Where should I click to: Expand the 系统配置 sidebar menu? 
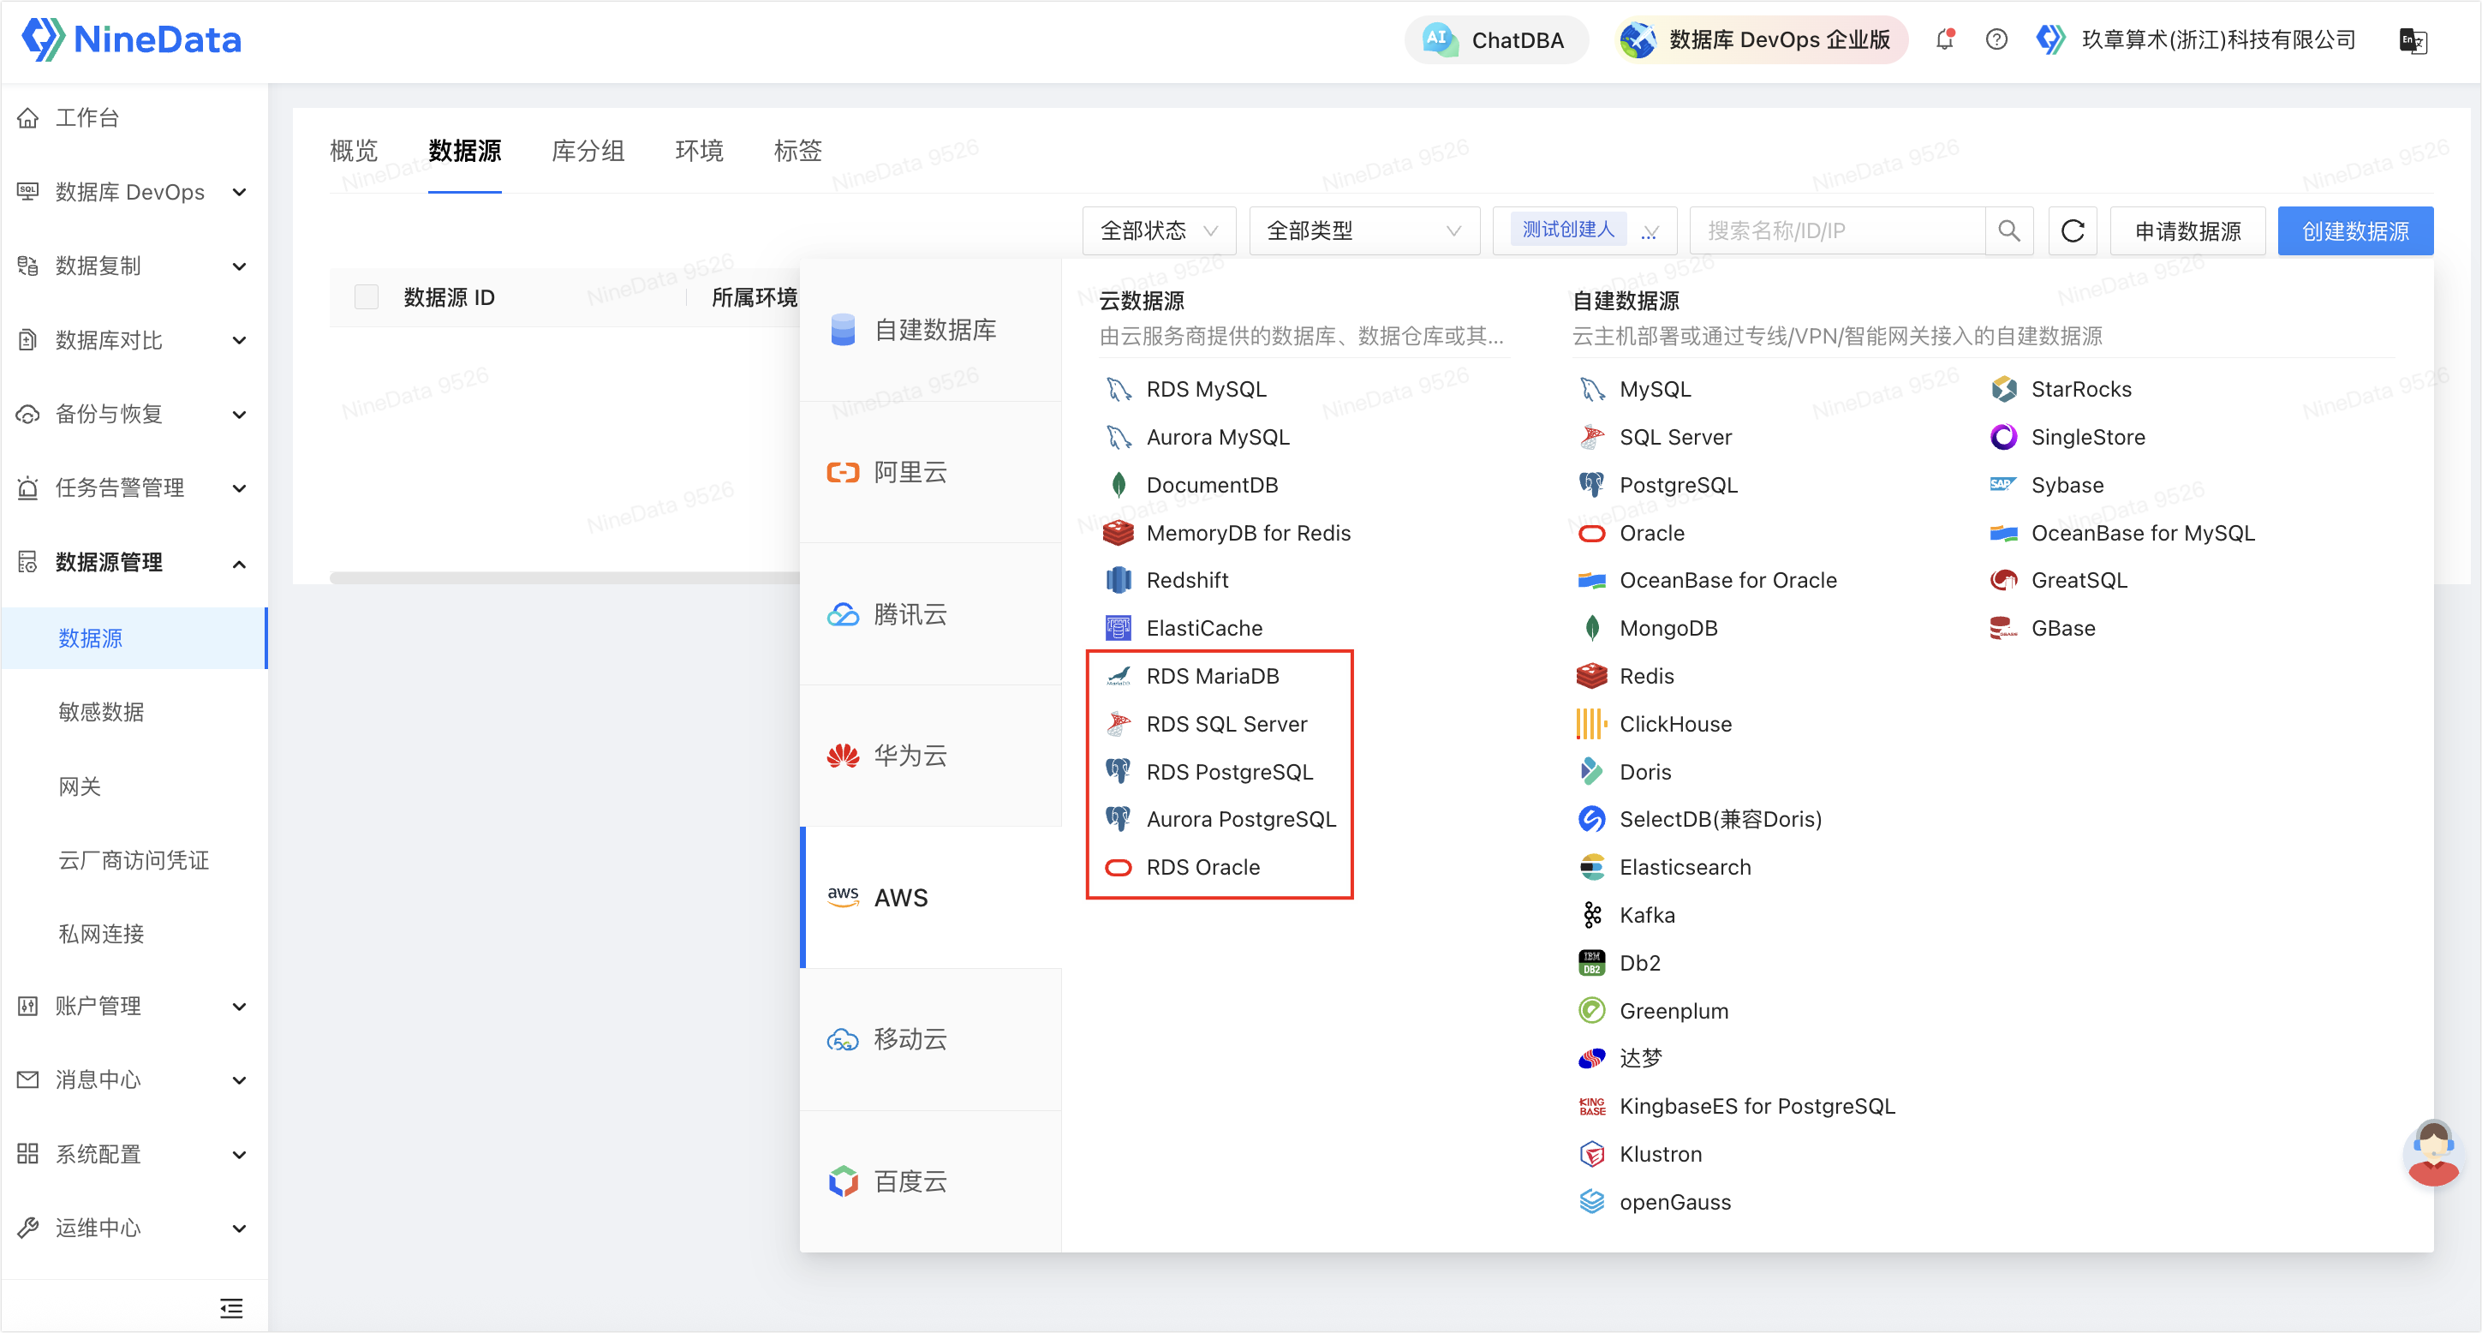(134, 1155)
